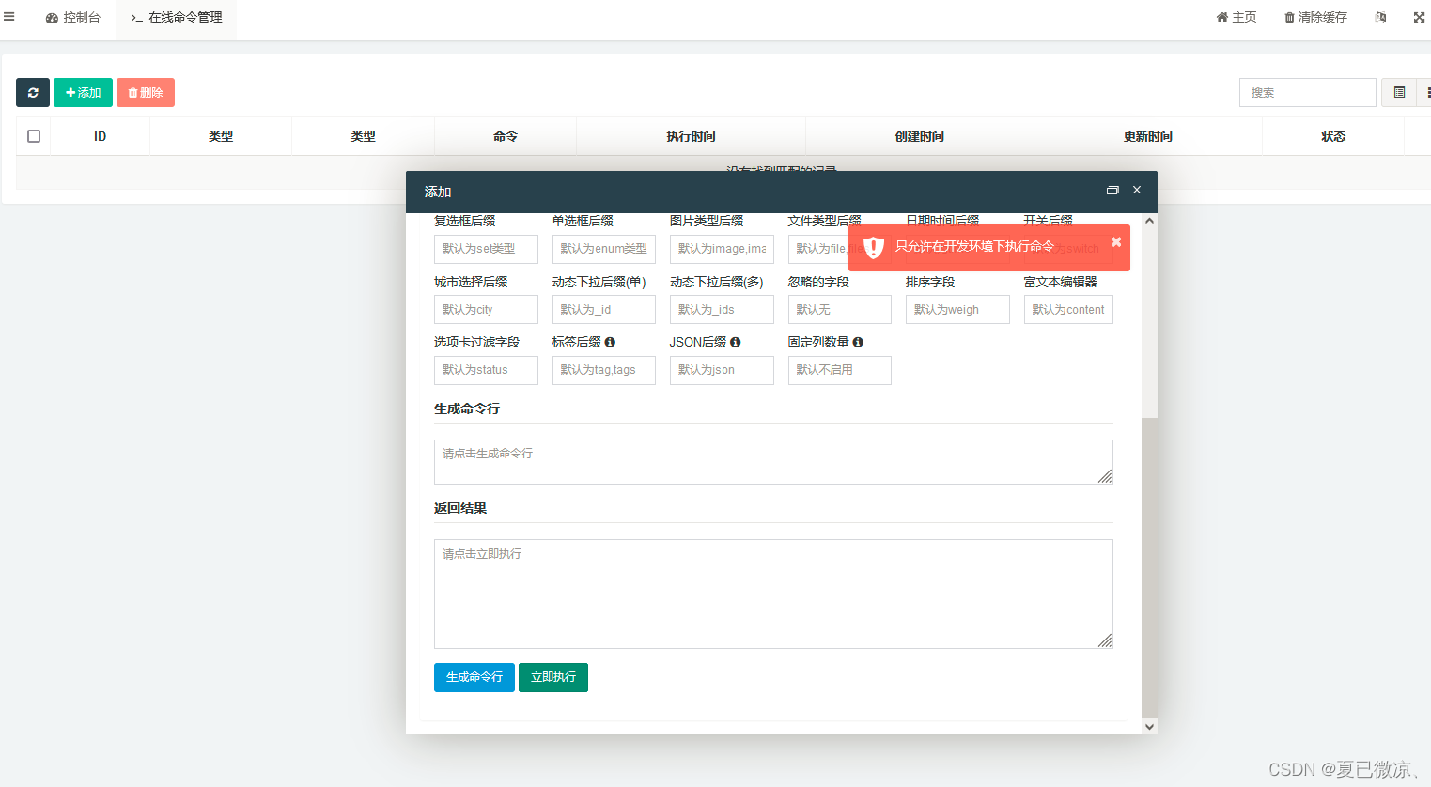
Task: Minimize the 添加 dialog
Action: click(x=1088, y=191)
